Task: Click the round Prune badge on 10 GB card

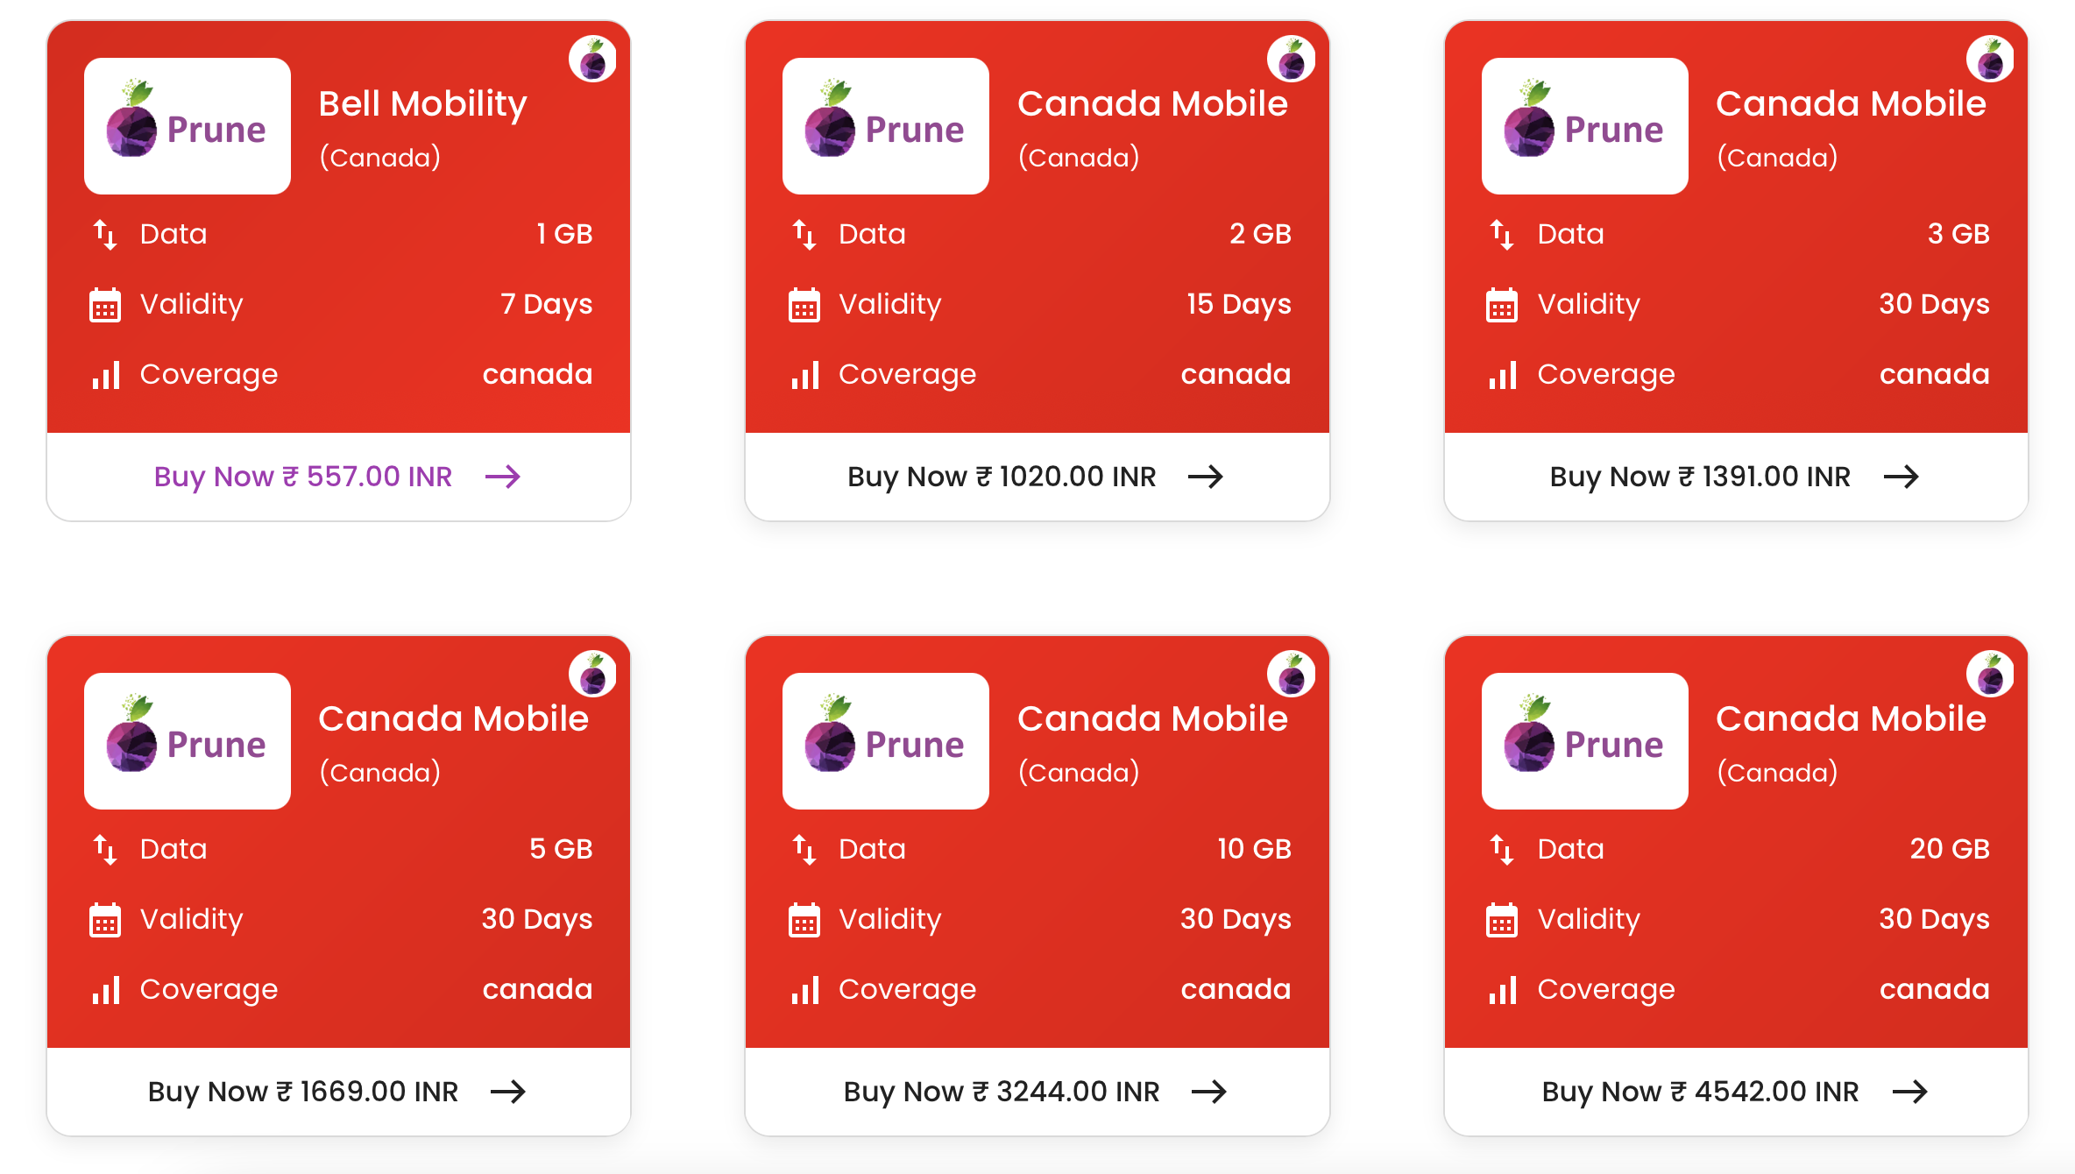Action: (x=1291, y=674)
